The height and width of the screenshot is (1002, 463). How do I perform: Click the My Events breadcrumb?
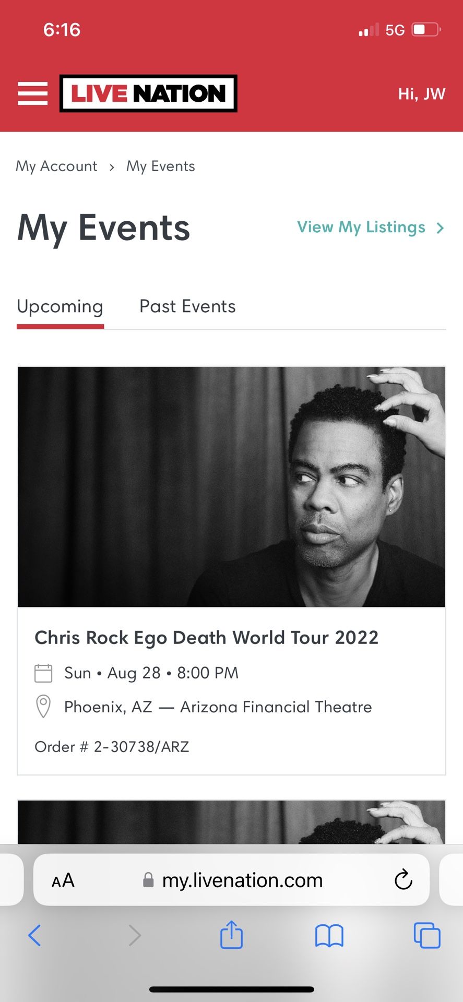pyautogui.click(x=160, y=166)
